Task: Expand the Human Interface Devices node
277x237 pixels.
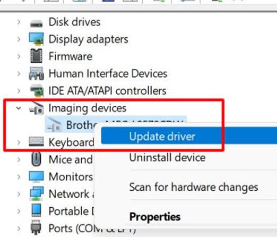Action: click(x=19, y=73)
